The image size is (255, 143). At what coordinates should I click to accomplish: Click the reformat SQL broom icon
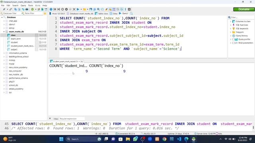tap(106, 9)
